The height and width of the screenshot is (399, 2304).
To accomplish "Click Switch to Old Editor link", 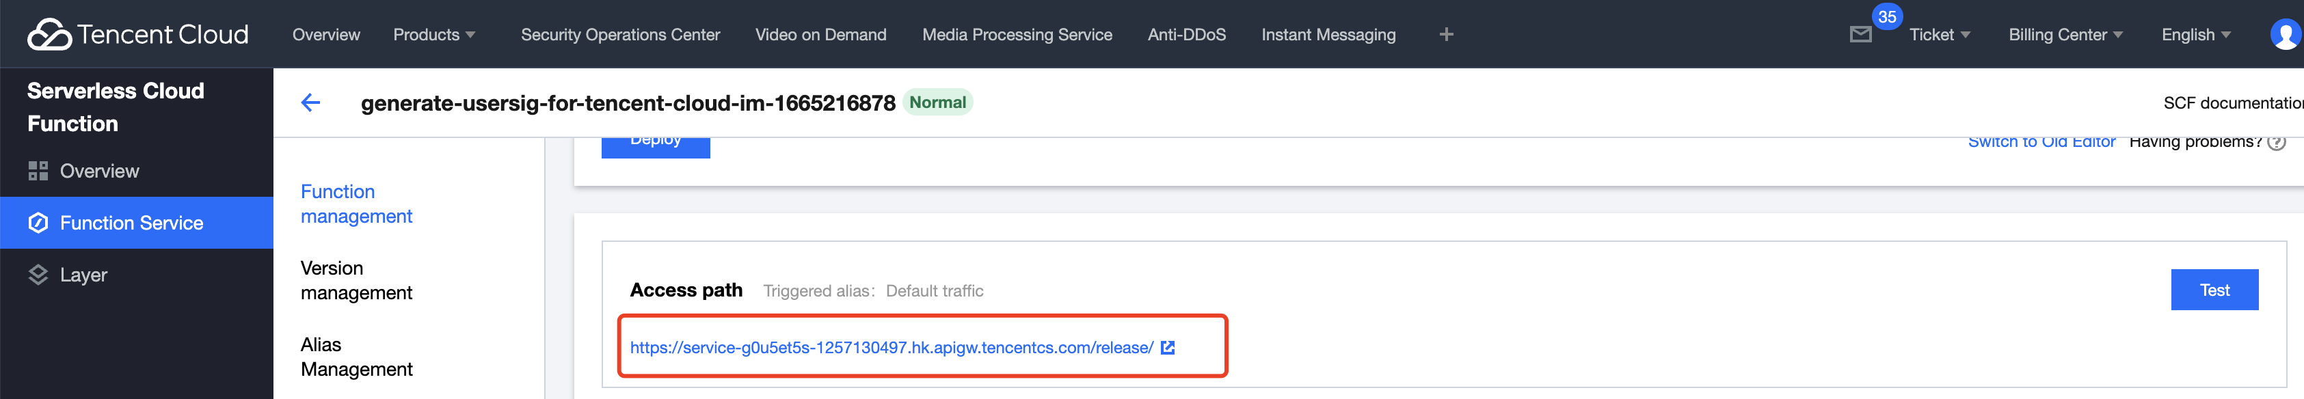I will tap(2041, 142).
